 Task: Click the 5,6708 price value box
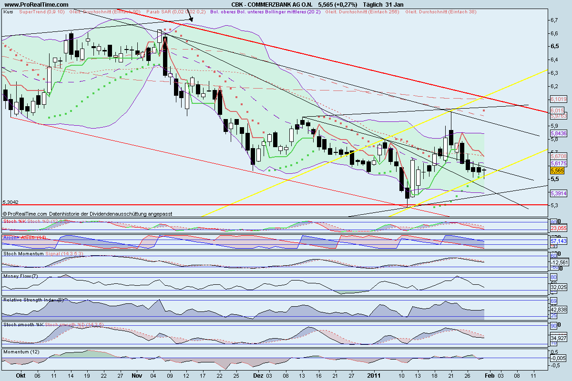(x=558, y=156)
